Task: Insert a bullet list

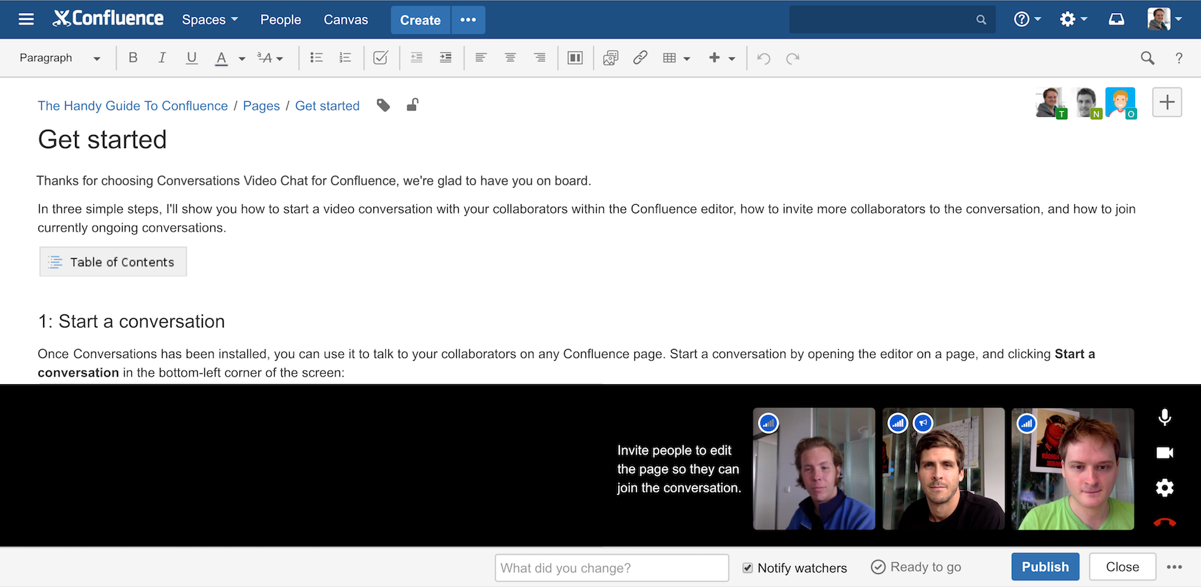Action: click(x=317, y=58)
